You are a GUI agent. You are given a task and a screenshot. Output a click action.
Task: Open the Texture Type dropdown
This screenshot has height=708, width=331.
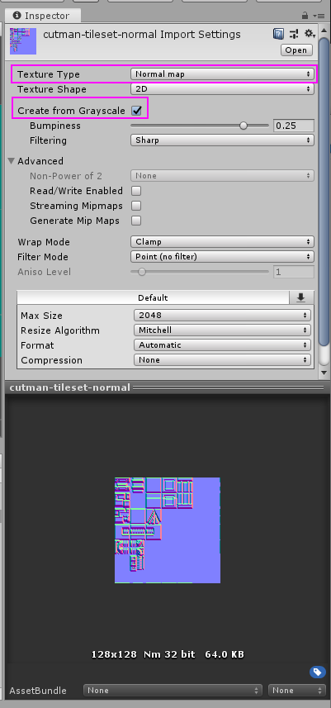pyautogui.click(x=222, y=74)
